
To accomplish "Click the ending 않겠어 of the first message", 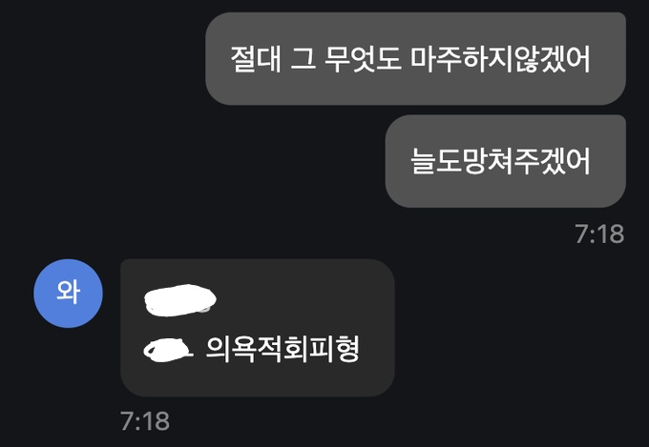I will 552,59.
